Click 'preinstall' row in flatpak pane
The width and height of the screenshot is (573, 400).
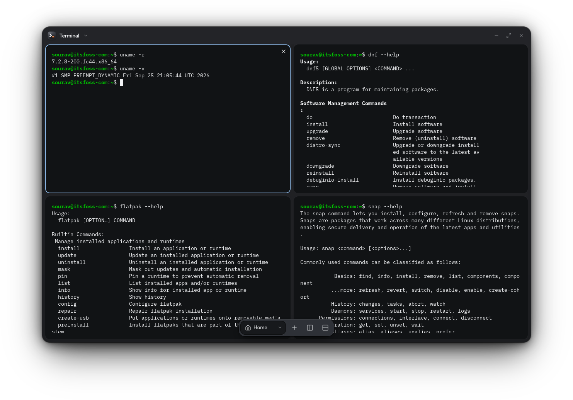[x=148, y=325]
